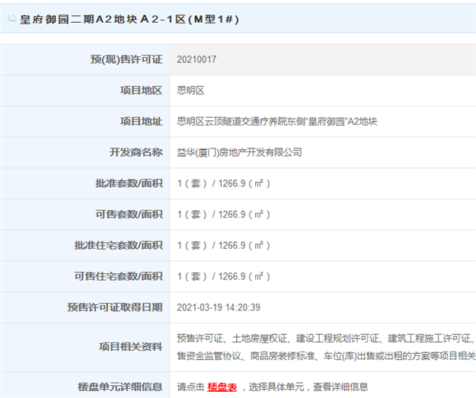476x398 pixels.
Task: Click the small icon beside the 皇府御园二期 title
Action: (12, 18)
